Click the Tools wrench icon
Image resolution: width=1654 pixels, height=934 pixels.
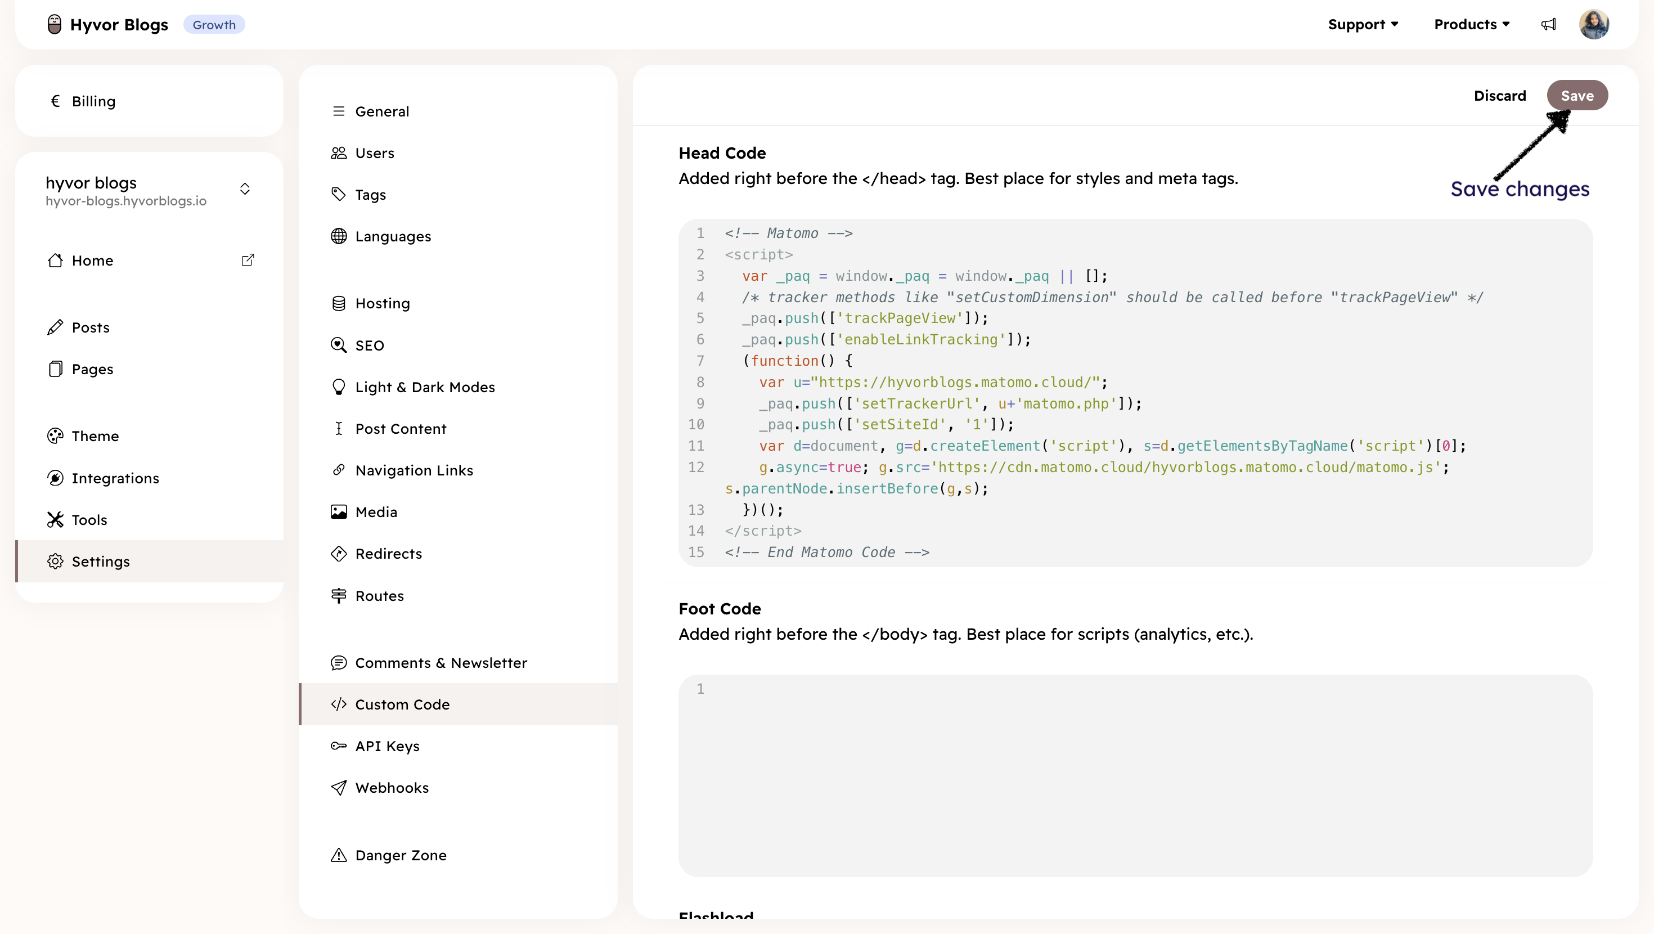coord(56,520)
